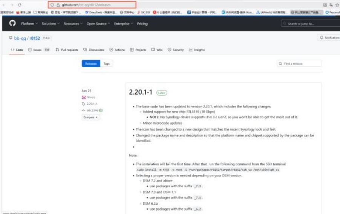Click the Search or jump to field
The width and height of the screenshot is (340, 214).
(x=311, y=23)
